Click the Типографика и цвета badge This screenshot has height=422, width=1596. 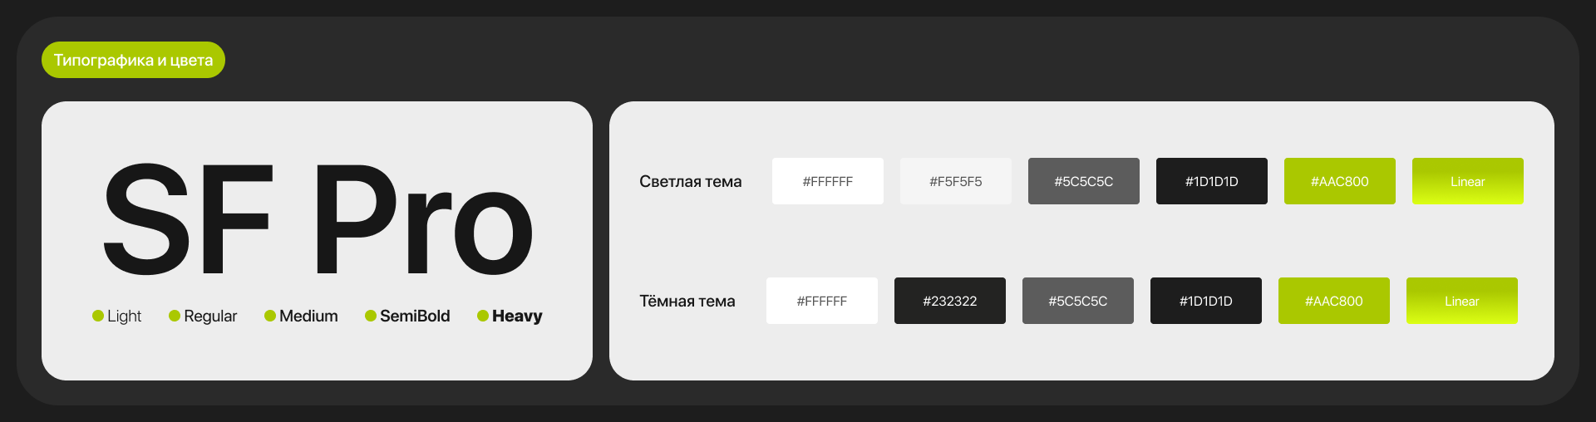coord(133,60)
